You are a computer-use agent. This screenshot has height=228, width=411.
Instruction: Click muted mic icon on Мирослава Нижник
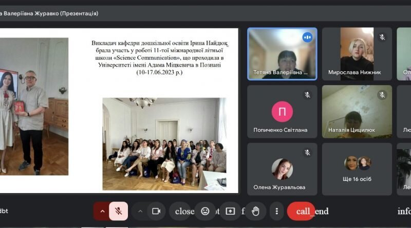[382, 37]
